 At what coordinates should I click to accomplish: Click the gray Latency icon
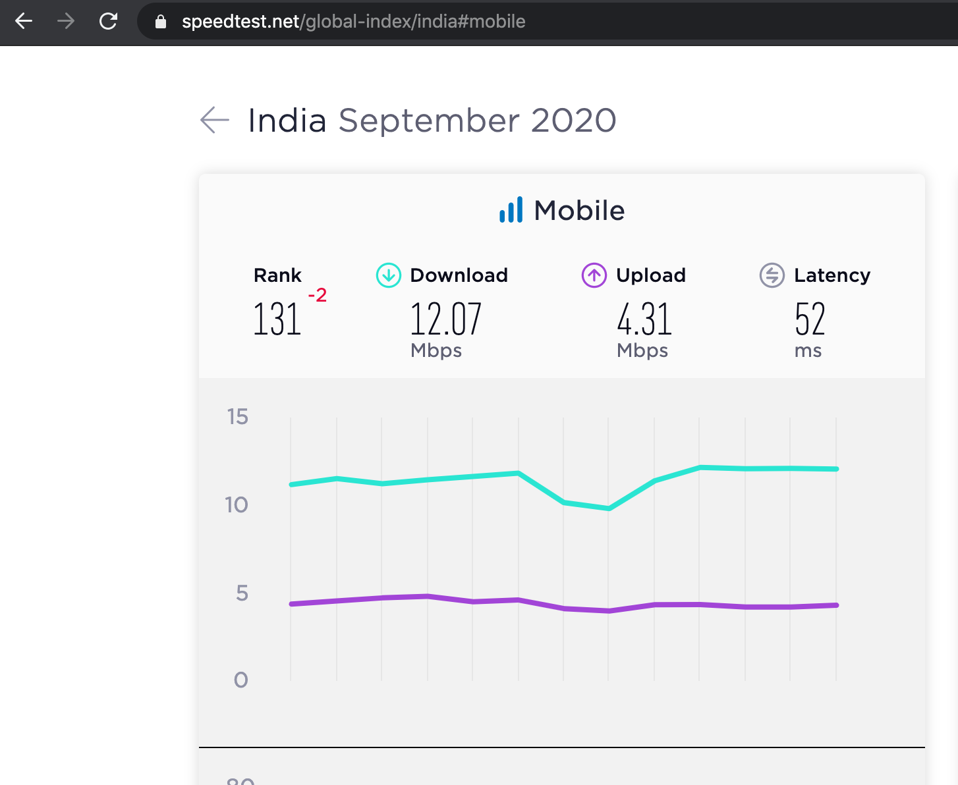772,275
